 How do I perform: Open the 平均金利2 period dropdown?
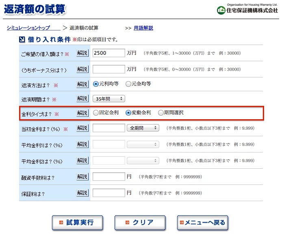coord(143,161)
